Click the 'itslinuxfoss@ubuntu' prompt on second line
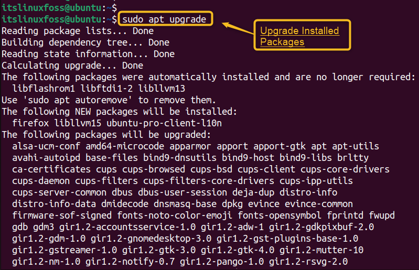 (x=51, y=19)
